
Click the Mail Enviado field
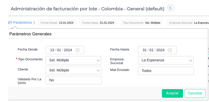166,71
